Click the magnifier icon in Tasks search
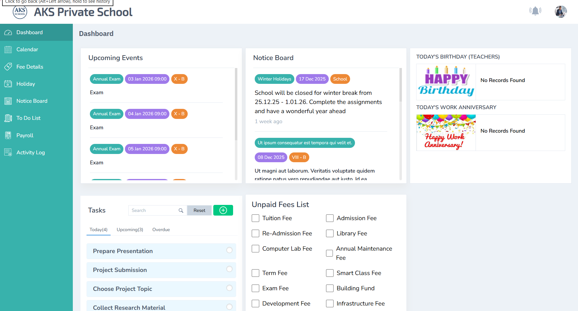 (x=181, y=210)
